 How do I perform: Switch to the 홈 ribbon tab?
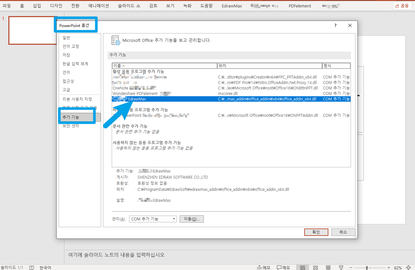click(22, 6)
